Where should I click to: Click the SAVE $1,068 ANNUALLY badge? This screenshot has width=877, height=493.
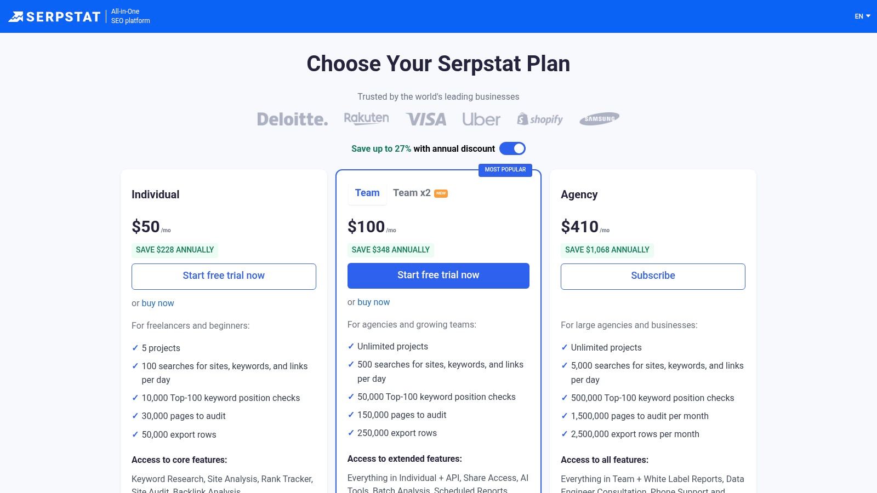(607, 250)
